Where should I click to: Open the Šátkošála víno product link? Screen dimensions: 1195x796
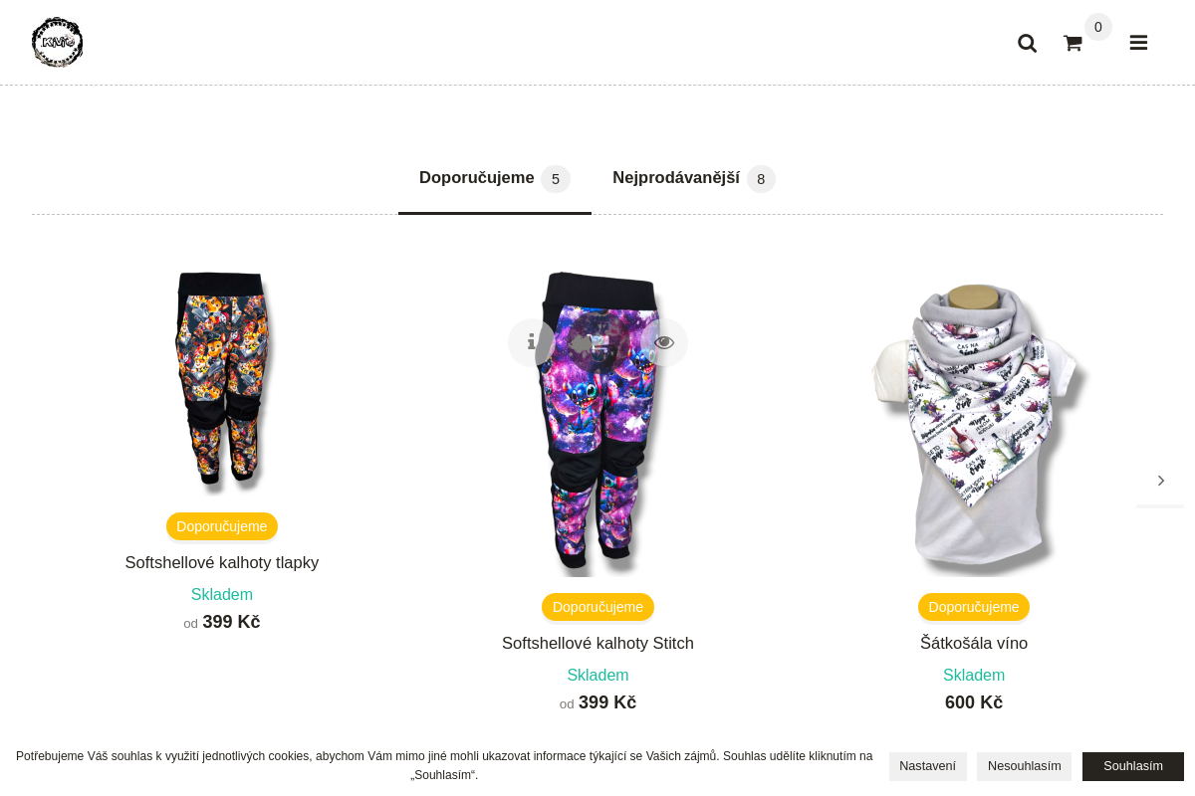(x=974, y=643)
